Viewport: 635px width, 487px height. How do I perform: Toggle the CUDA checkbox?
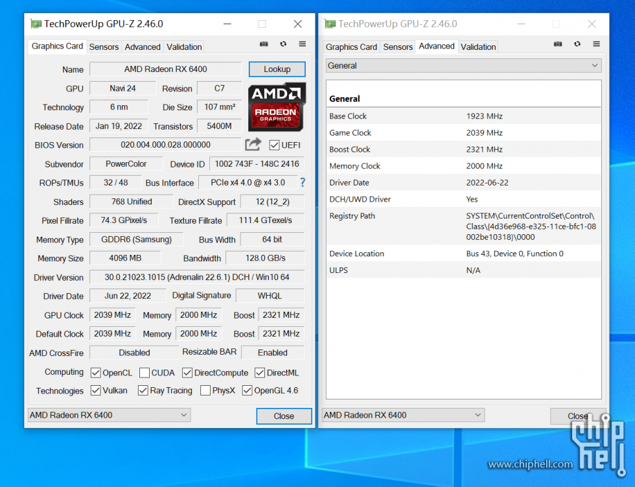pos(144,372)
